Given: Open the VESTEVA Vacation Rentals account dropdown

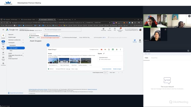Looking at the screenshot, I should pyautogui.click(x=31, y=30).
